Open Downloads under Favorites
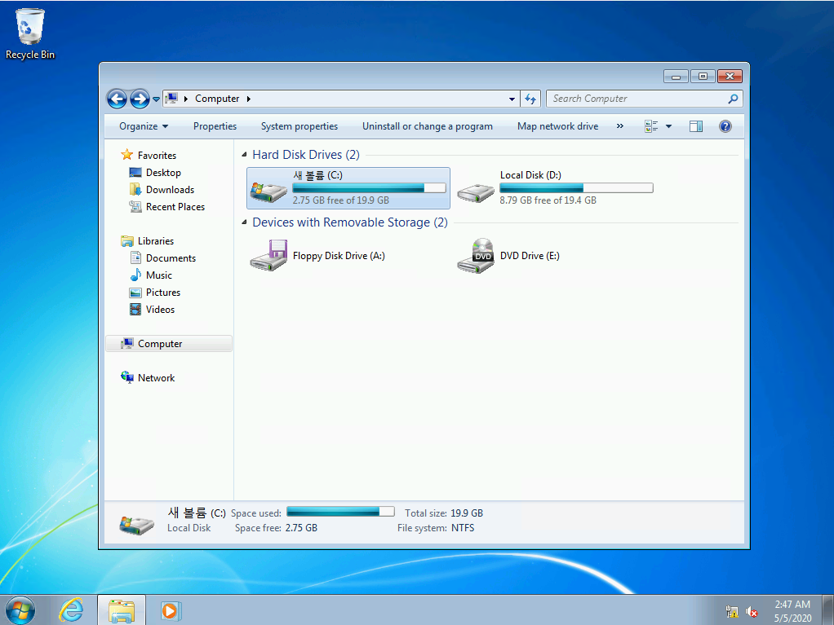 click(x=170, y=190)
